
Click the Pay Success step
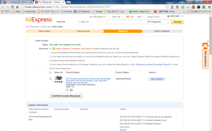[x=83, y=31]
